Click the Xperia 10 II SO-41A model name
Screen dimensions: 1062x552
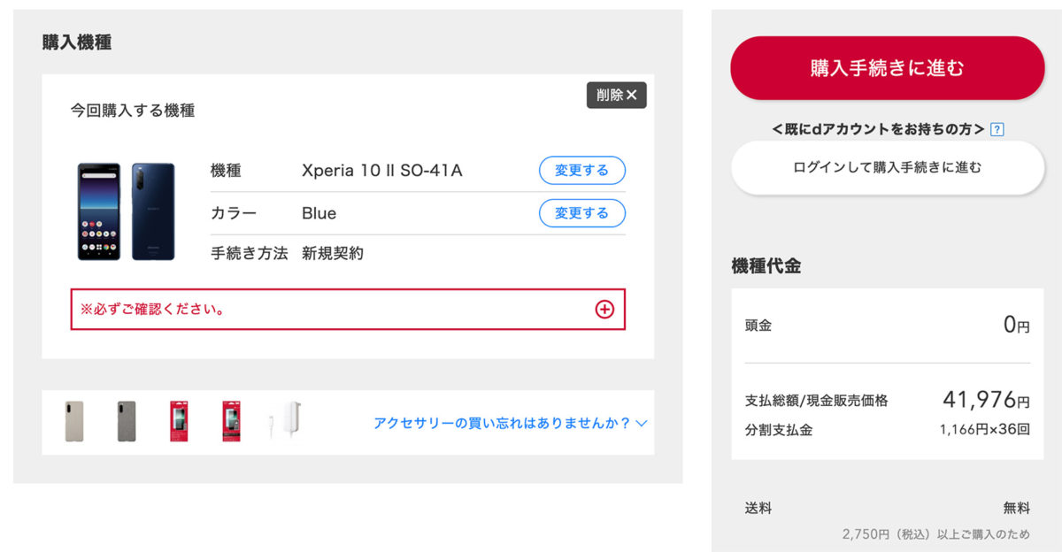381,171
